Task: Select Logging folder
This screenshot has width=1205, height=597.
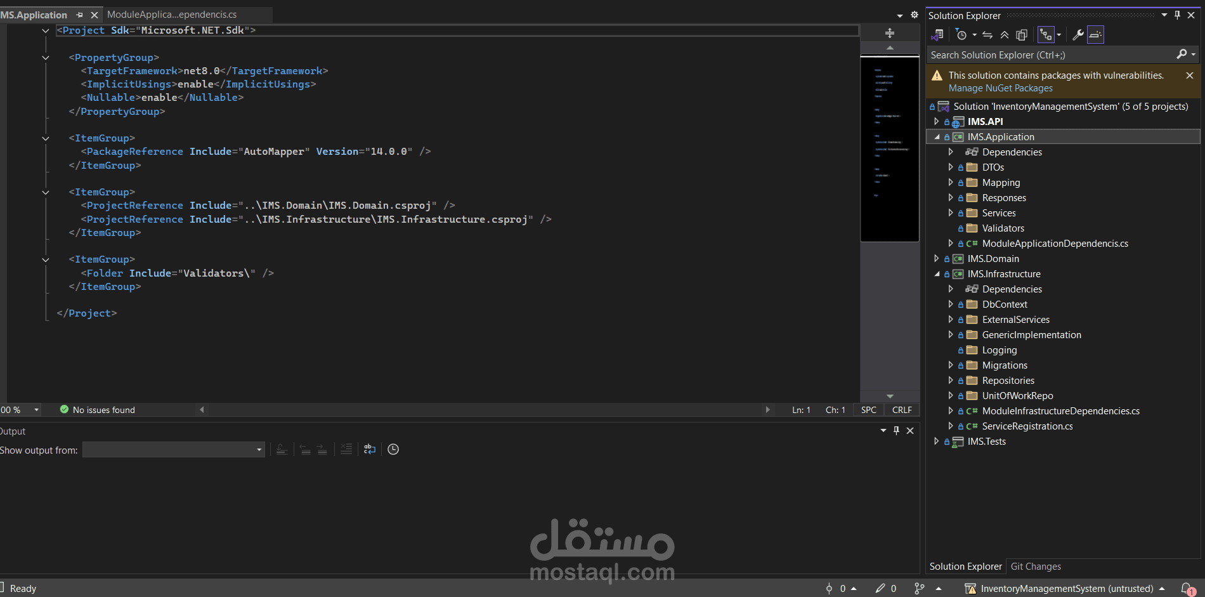Action: click(x=999, y=350)
